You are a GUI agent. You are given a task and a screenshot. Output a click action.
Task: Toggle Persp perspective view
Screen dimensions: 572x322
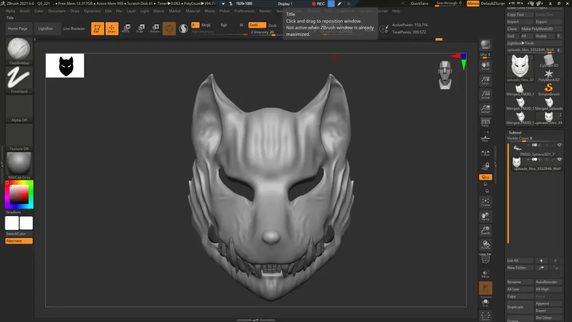tap(485, 123)
